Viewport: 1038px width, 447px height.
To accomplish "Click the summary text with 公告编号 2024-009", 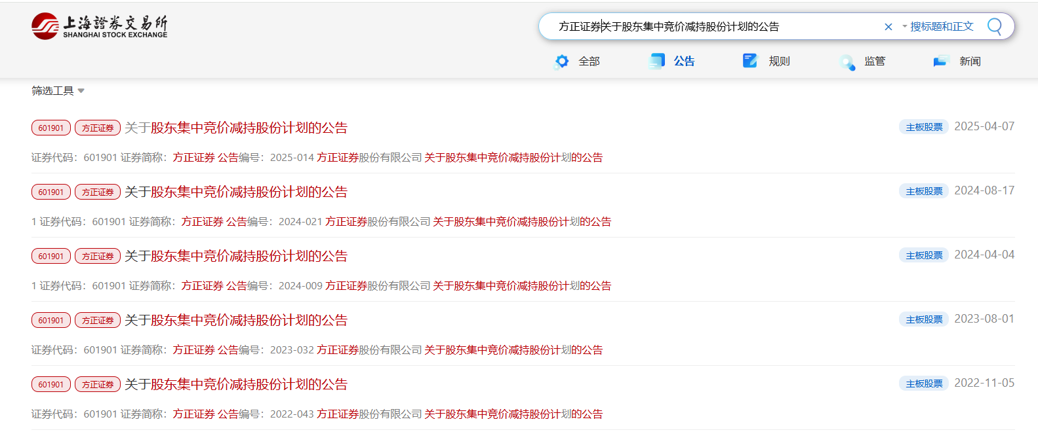I will (x=321, y=286).
